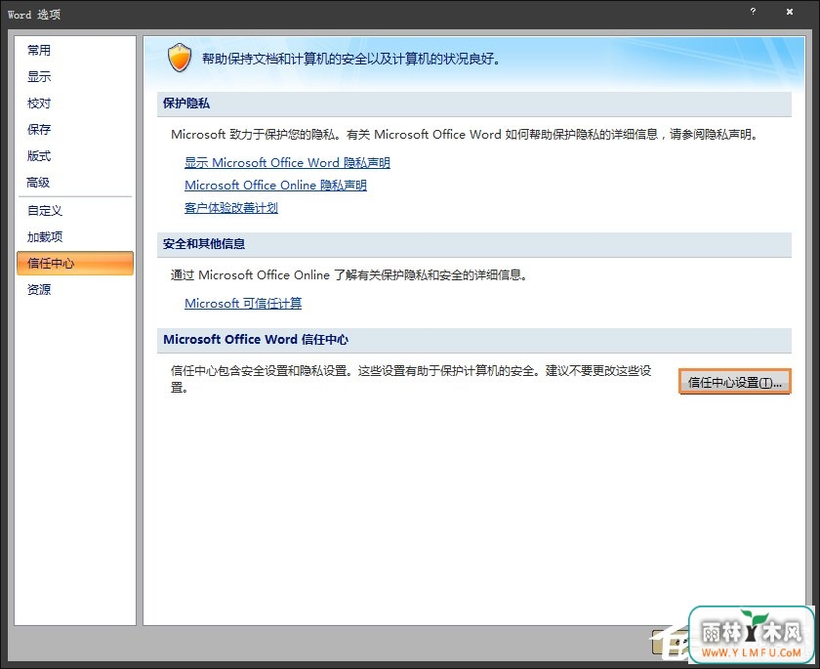
Task: Click the help question mark icon
Action: coord(753,11)
